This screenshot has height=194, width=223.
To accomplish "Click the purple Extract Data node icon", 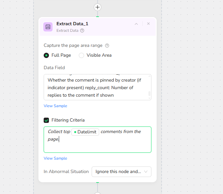I will coord(48,27).
